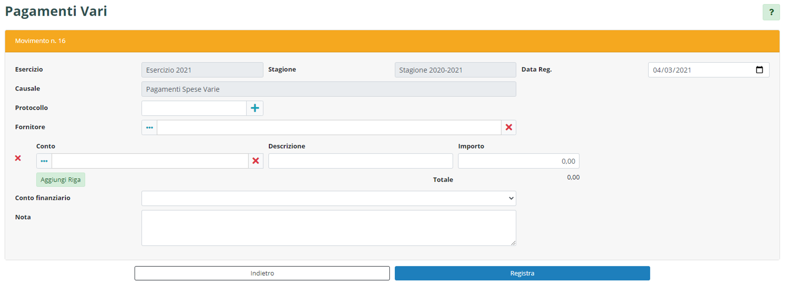Open Fornitore lookup with the dots icon
The image size is (785, 286).
click(x=149, y=127)
